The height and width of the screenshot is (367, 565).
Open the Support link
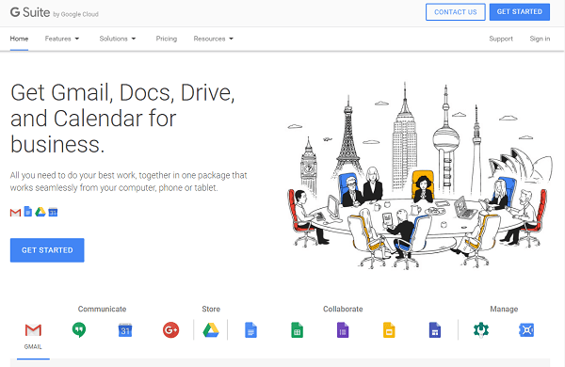[501, 39]
